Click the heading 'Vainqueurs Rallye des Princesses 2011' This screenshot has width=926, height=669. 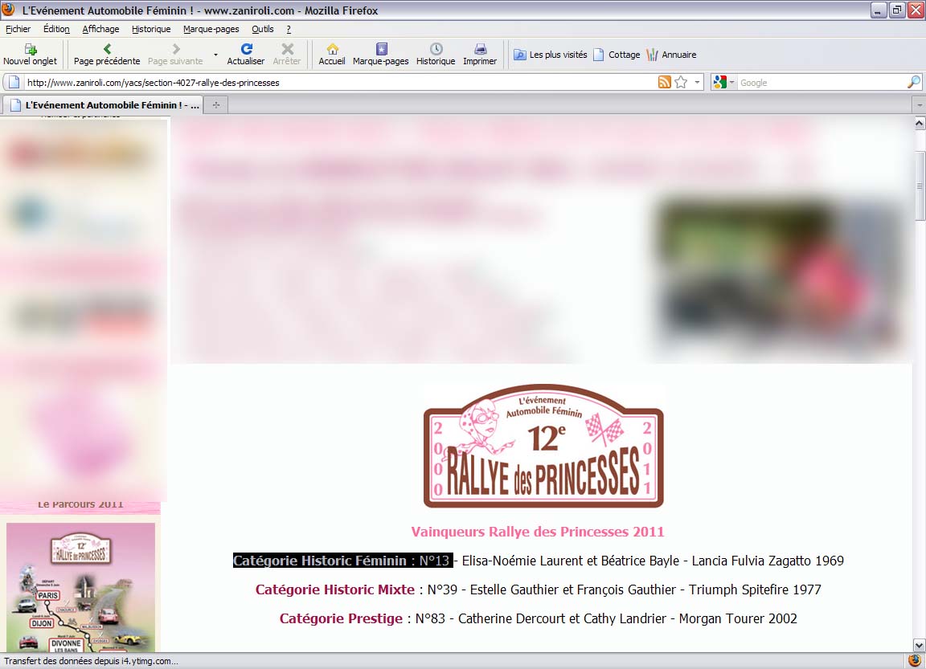(x=538, y=532)
